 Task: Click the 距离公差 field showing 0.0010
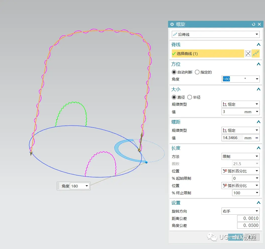click(248, 218)
